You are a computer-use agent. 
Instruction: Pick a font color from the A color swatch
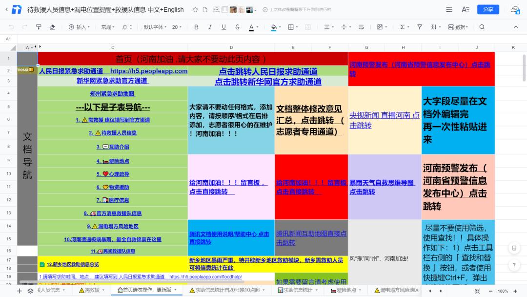(x=251, y=27)
